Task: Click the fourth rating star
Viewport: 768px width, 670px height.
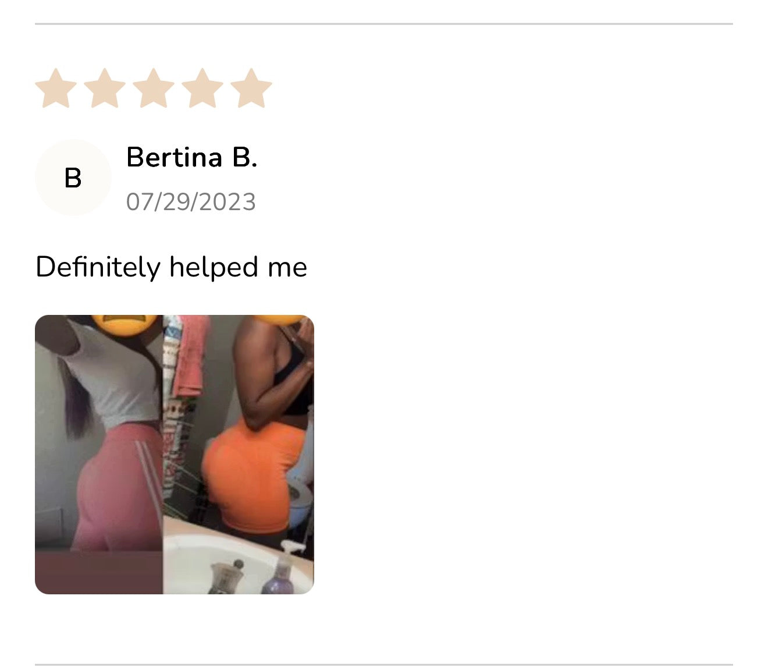Action: tap(202, 88)
